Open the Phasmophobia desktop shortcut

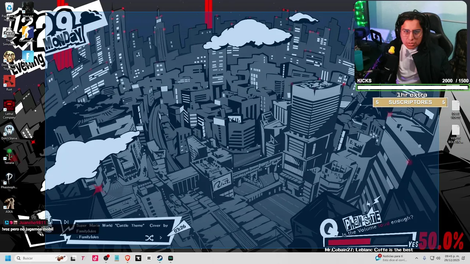(9, 181)
